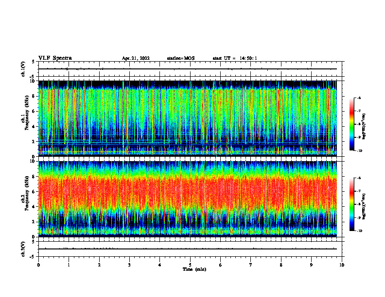
Task: Click the ch.1(V) axis tick label "5"
Action: (x=33, y=62)
